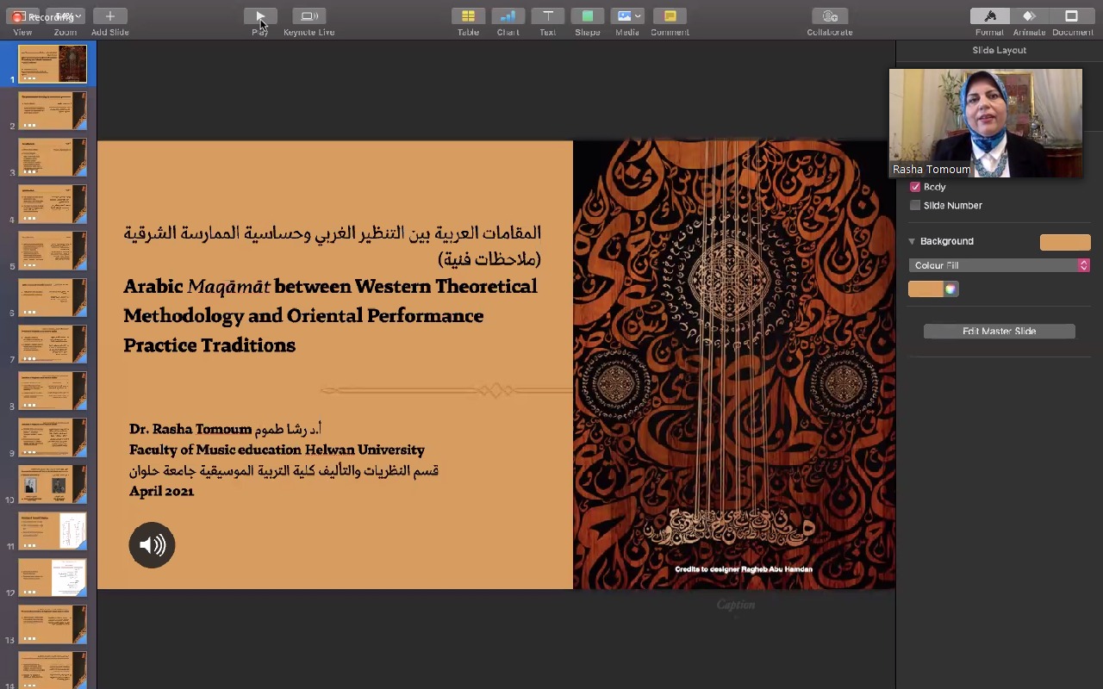The width and height of the screenshot is (1103, 689).
Task: Insert a Shape from the toolbar
Action: pyautogui.click(x=587, y=16)
